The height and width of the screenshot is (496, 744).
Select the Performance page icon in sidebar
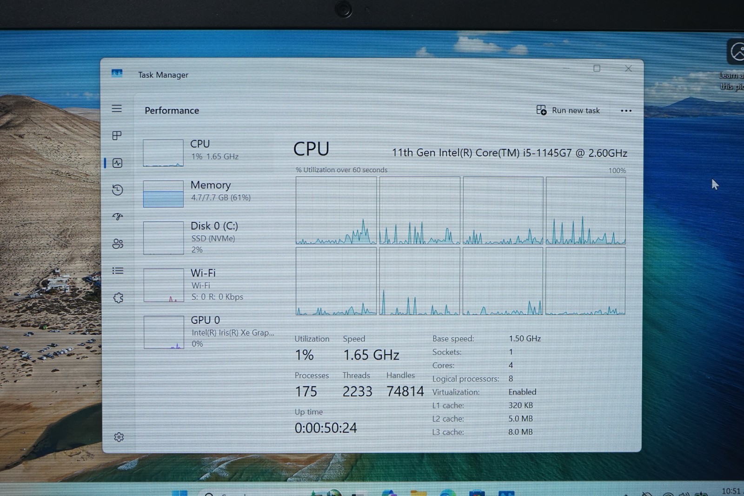click(x=117, y=163)
